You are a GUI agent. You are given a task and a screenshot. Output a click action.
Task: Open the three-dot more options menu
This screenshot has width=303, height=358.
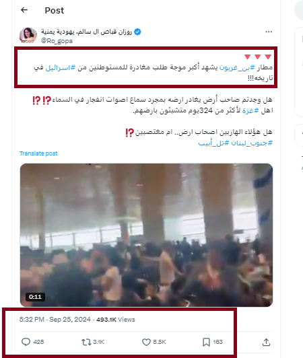(x=269, y=32)
